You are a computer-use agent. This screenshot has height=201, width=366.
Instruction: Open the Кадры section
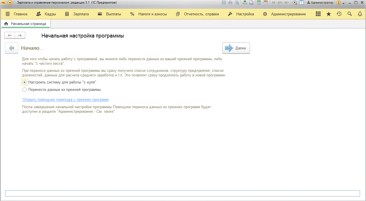coord(46,14)
